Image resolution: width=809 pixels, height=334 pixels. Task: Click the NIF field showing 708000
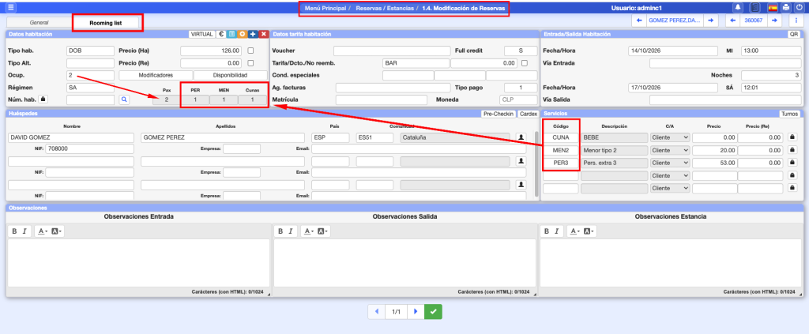89,149
